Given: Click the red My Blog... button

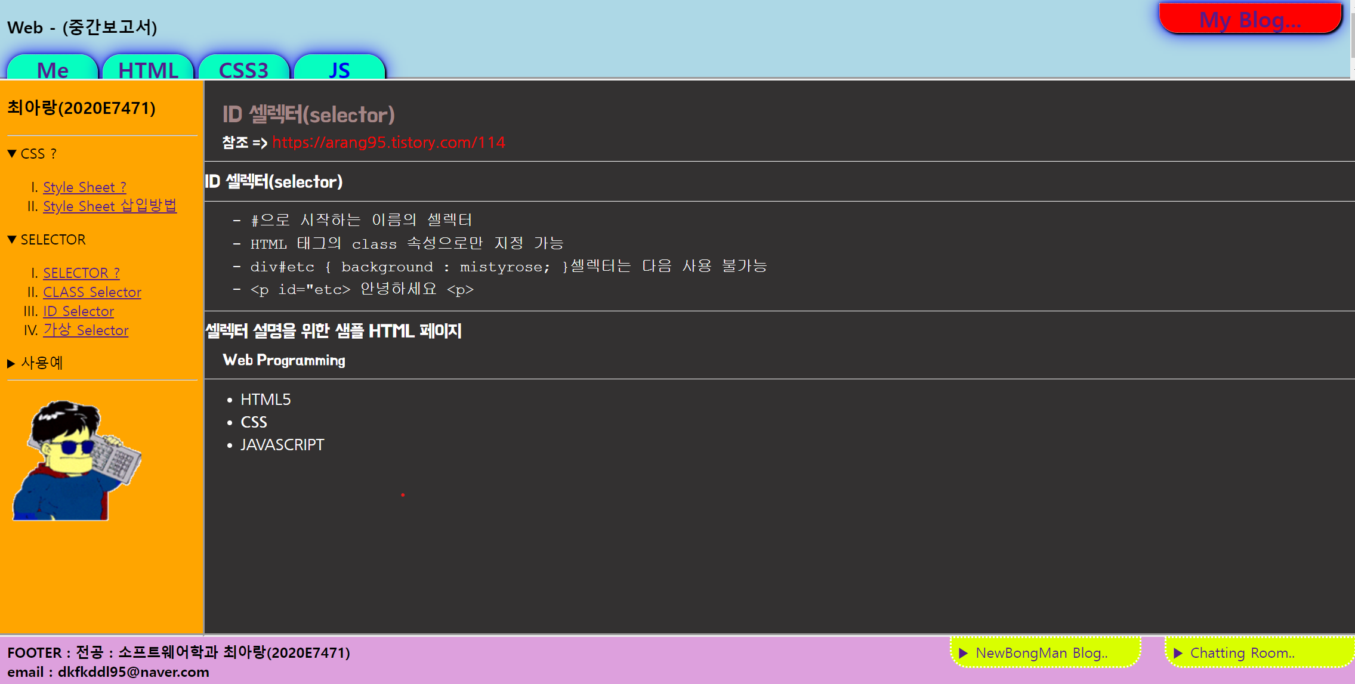Looking at the screenshot, I should point(1250,20).
